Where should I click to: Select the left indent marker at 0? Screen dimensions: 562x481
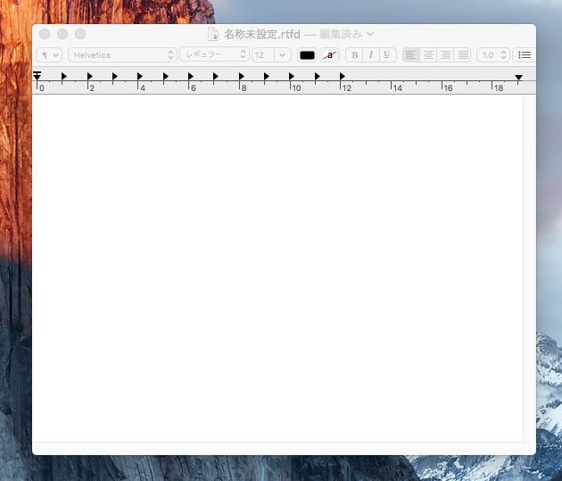(37, 76)
